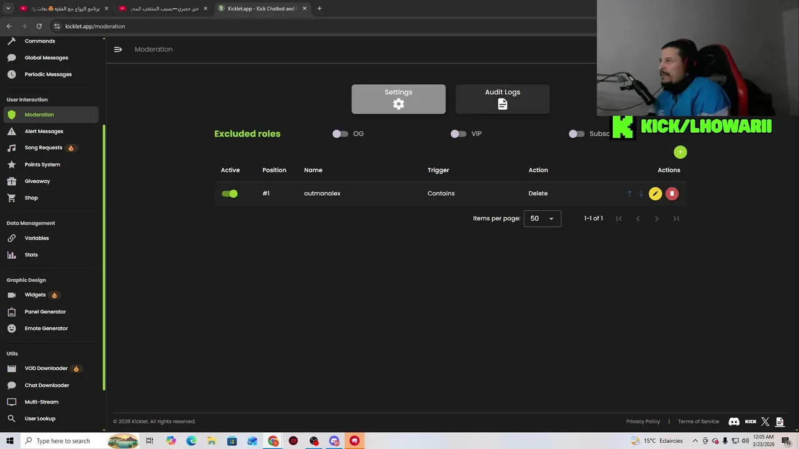Open Chrome from the taskbar
The width and height of the screenshot is (799, 449).
tap(273, 441)
